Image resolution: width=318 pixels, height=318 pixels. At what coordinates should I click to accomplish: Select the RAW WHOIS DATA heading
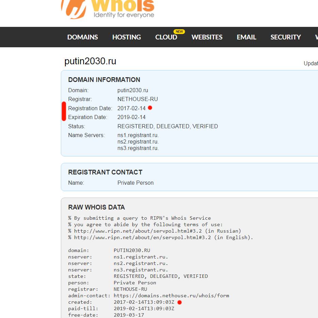tap(97, 207)
